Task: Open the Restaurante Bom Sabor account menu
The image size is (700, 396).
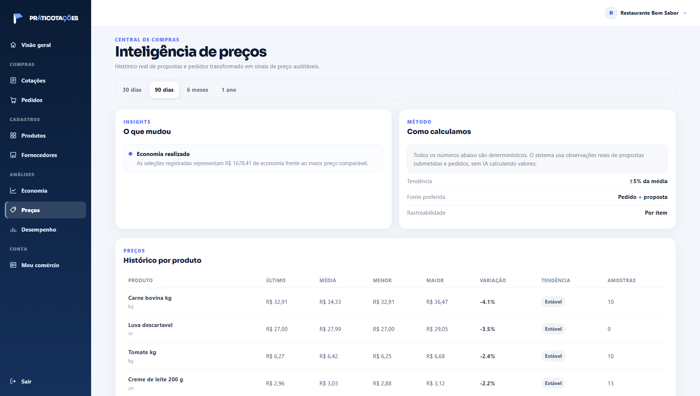Action: pos(646,13)
